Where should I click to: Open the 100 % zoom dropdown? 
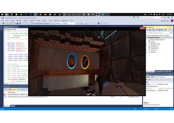(x=10, y=84)
